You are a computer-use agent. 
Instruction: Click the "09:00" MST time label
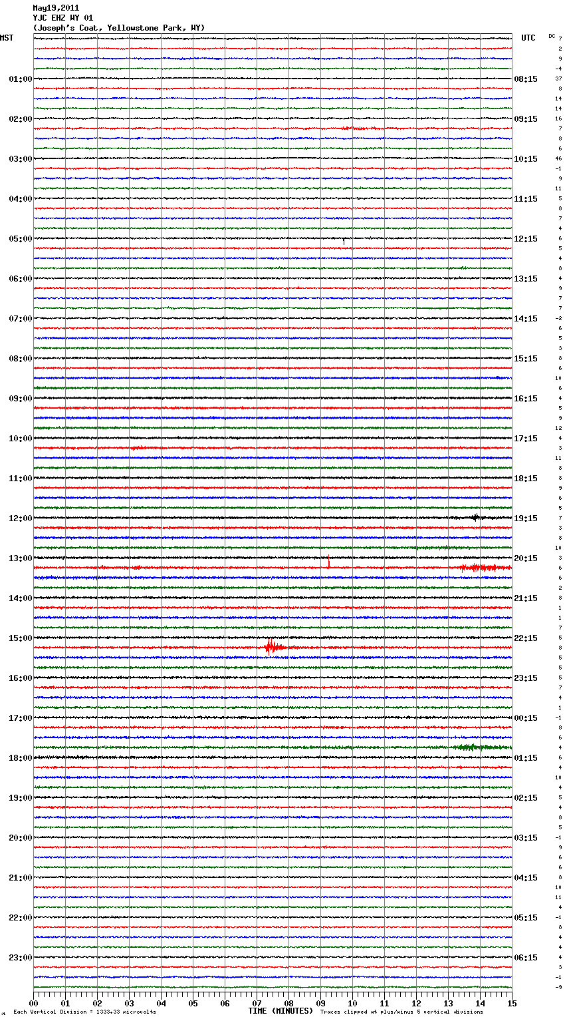click(21, 399)
